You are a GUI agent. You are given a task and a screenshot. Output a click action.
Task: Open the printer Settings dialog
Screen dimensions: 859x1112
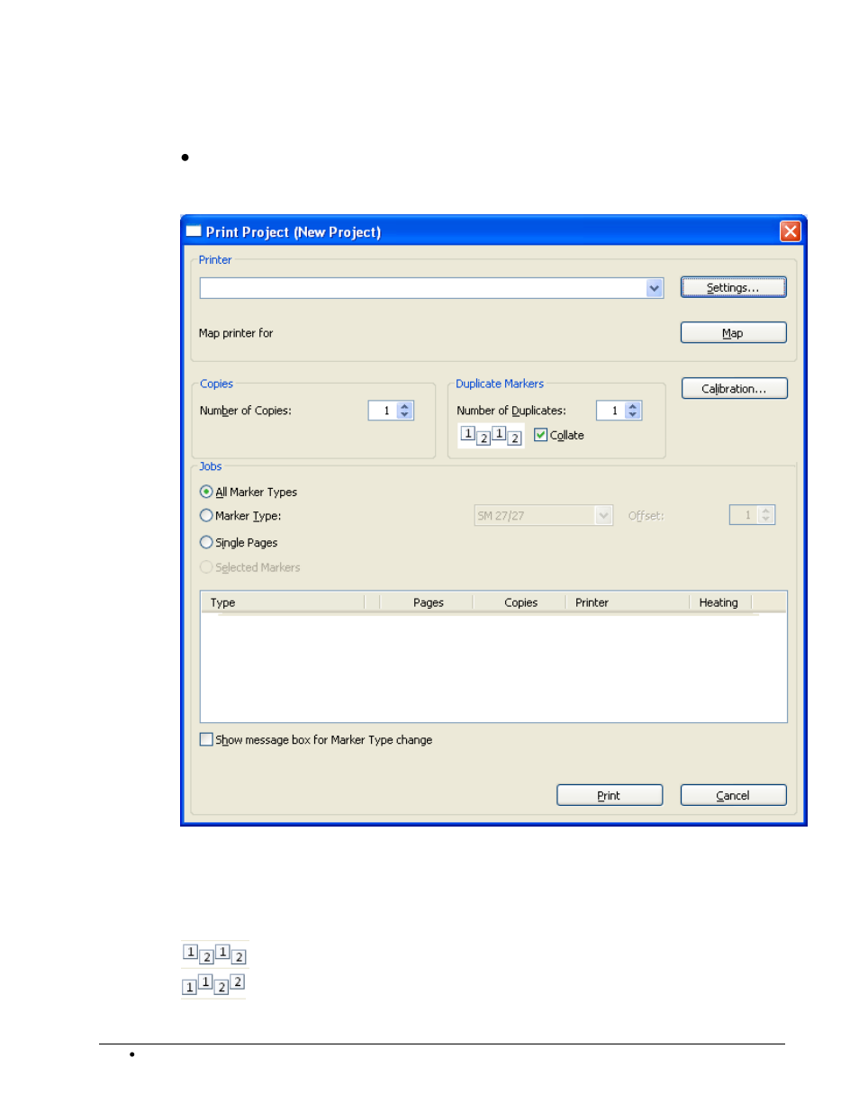(733, 287)
